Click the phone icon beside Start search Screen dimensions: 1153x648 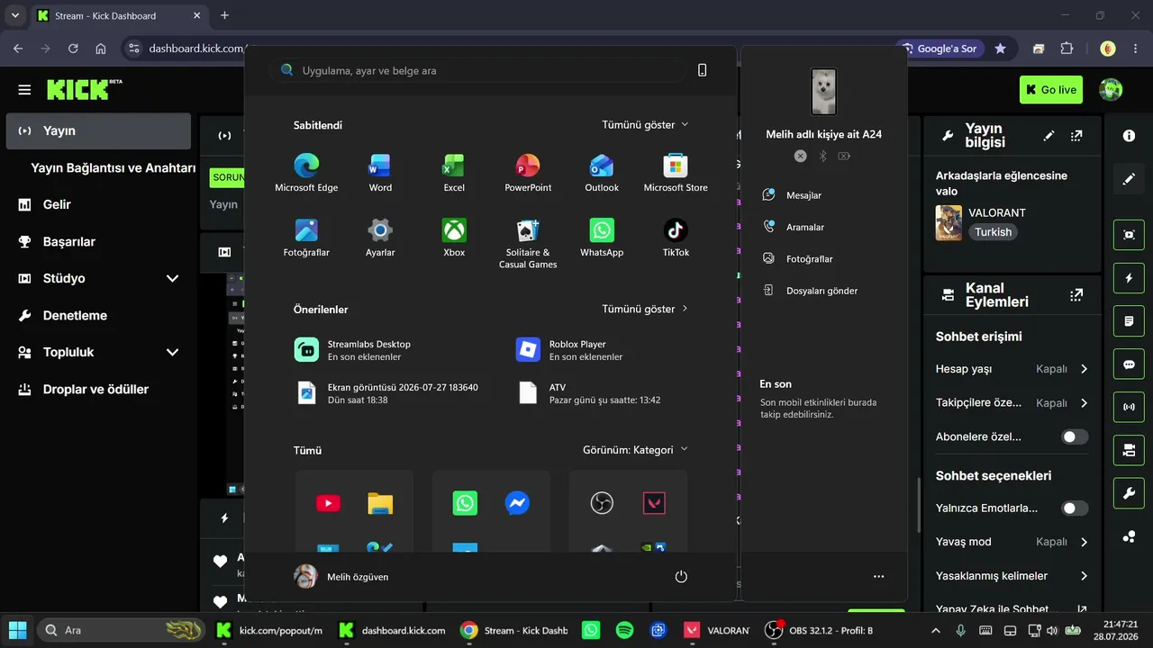click(703, 70)
